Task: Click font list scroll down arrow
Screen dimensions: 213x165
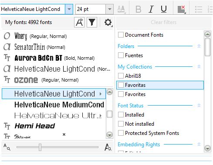Action: [x=109, y=134]
